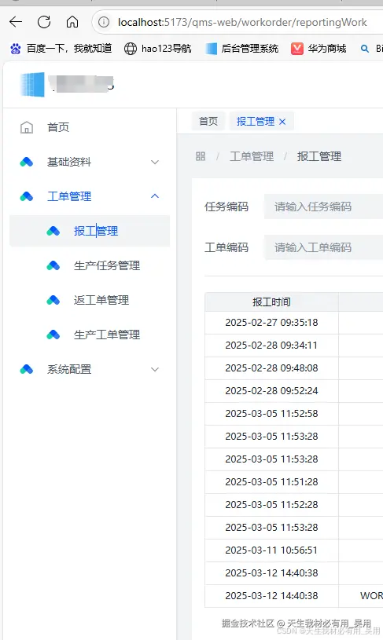Viewport: 383px width, 640px height.
Task: Click chevron next to 基础资料
Action: 154,162
